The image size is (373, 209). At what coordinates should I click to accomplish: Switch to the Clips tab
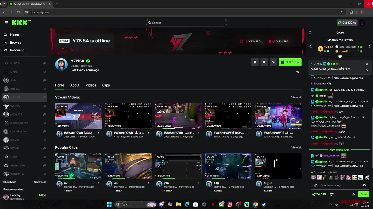106,85
